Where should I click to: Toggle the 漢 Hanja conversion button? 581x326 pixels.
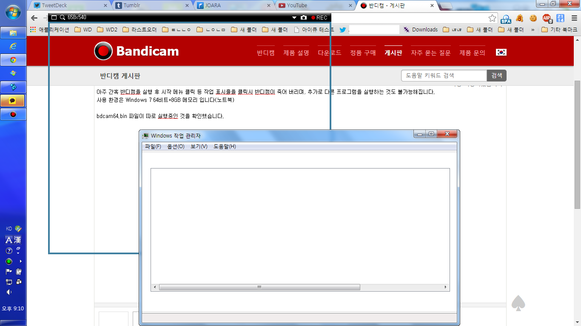[17, 240]
